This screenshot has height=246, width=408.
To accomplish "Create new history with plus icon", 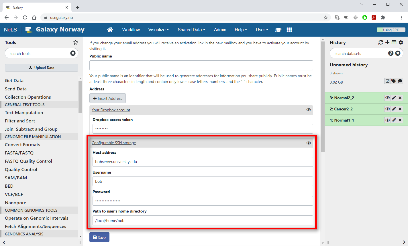I will [x=387, y=42].
